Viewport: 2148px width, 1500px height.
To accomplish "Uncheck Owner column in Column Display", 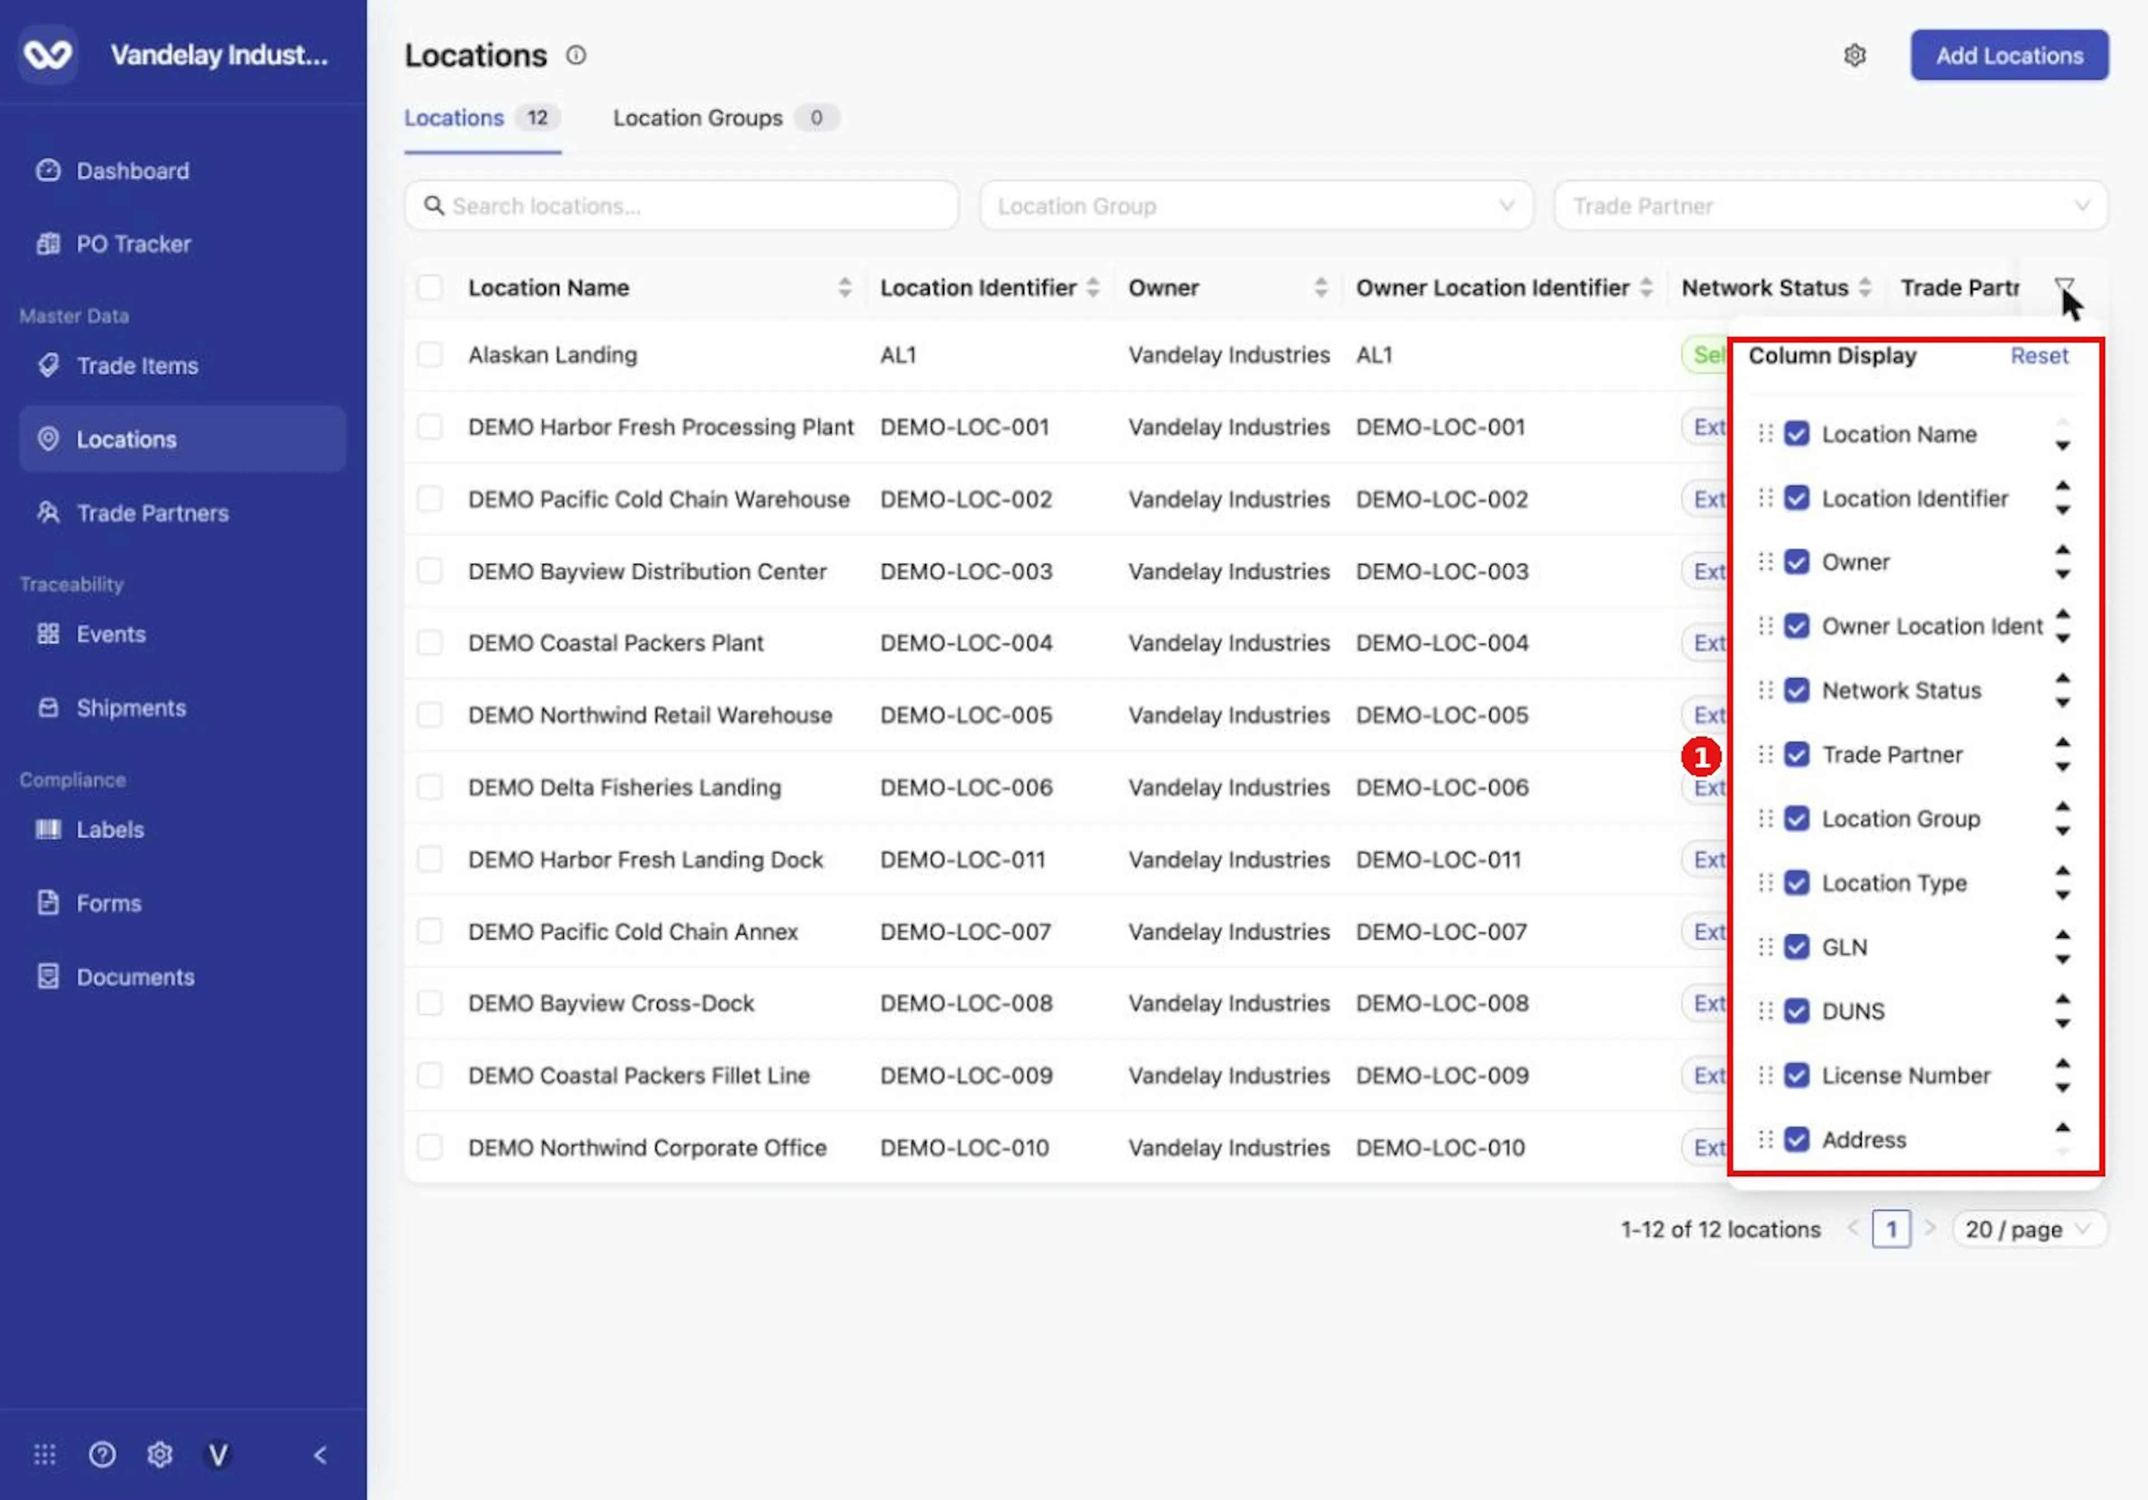I will pos(1796,562).
